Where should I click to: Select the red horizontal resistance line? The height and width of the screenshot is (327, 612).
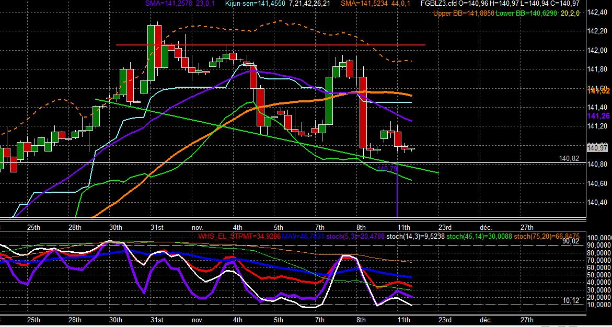tap(271, 45)
